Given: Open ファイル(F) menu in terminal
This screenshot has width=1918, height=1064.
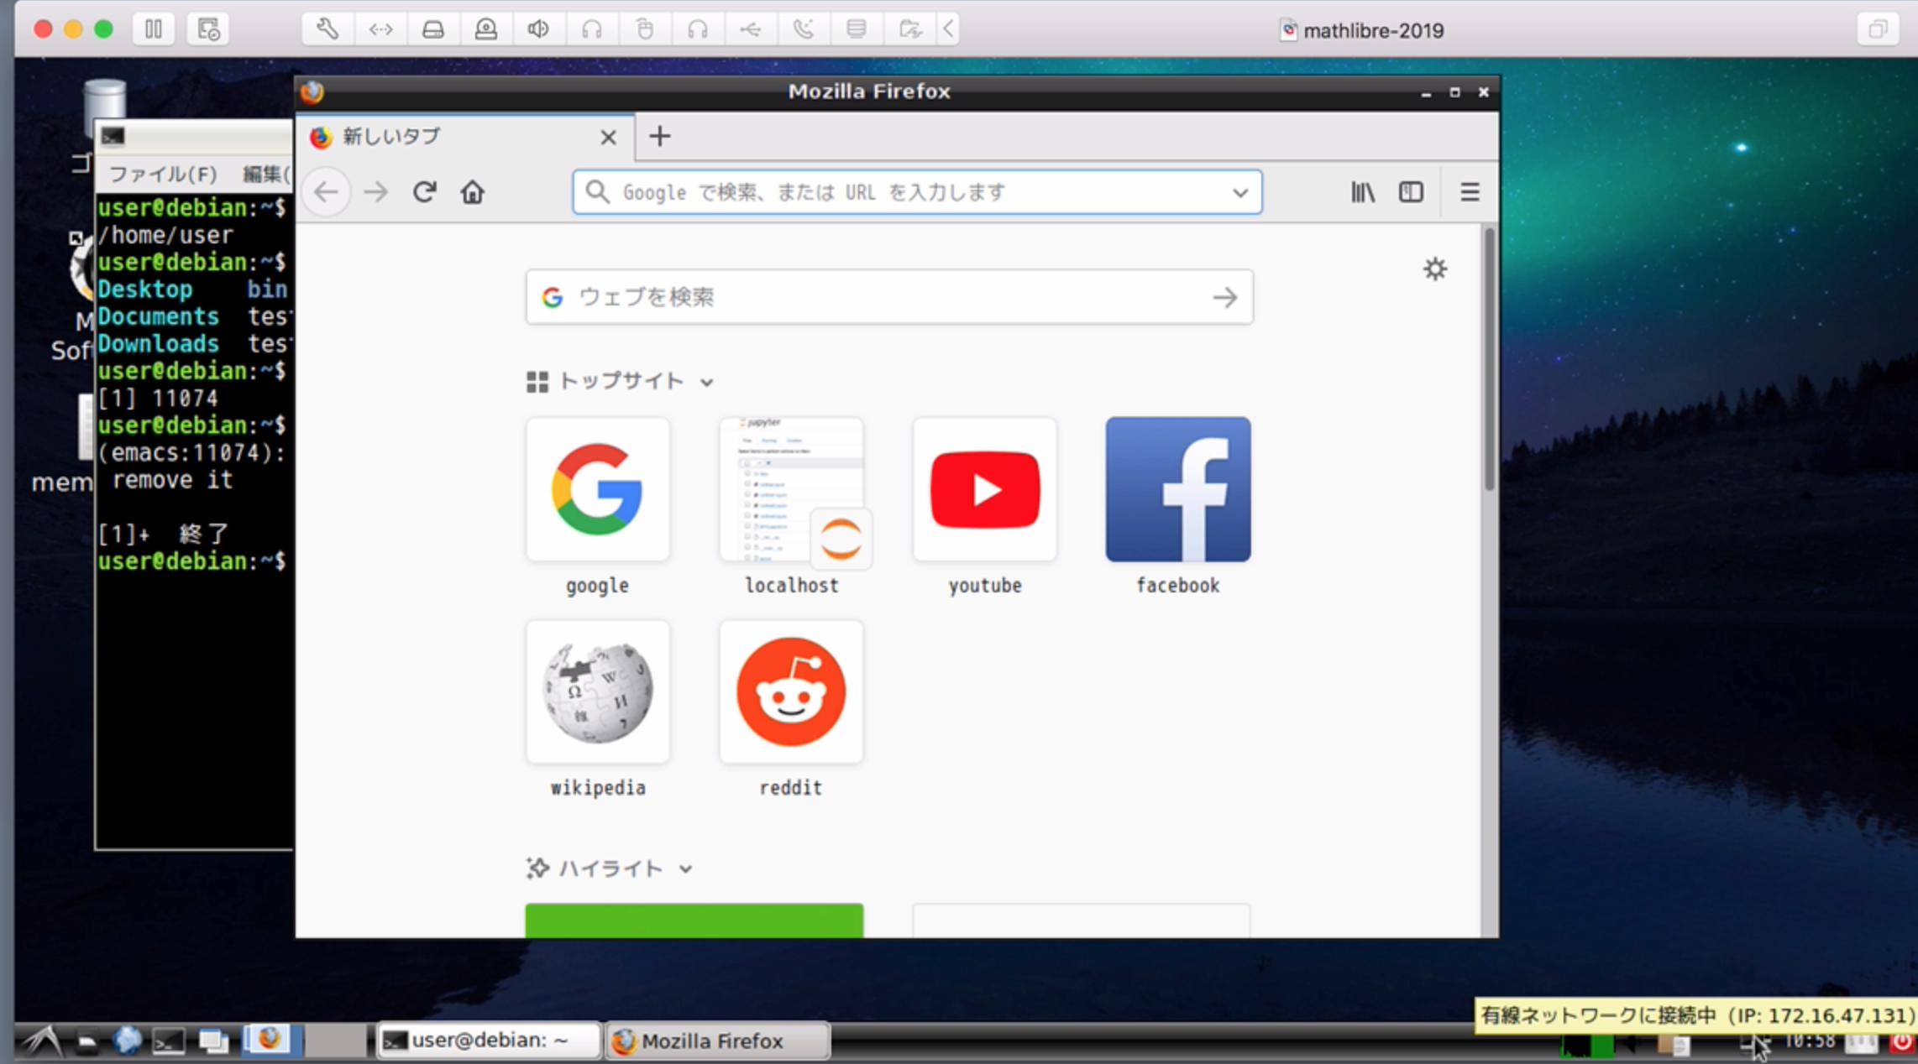Looking at the screenshot, I should point(163,174).
